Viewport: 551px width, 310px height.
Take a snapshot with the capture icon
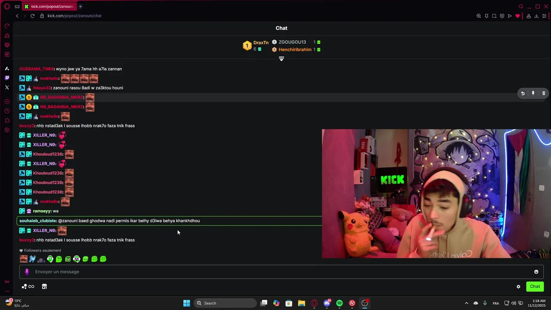pyautogui.click(x=494, y=16)
